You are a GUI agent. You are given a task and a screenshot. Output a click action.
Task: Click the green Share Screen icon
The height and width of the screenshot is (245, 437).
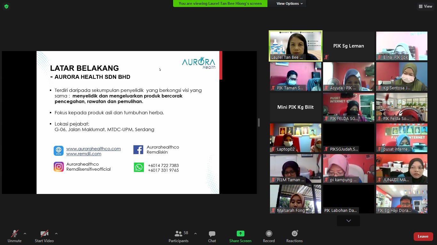240,234
